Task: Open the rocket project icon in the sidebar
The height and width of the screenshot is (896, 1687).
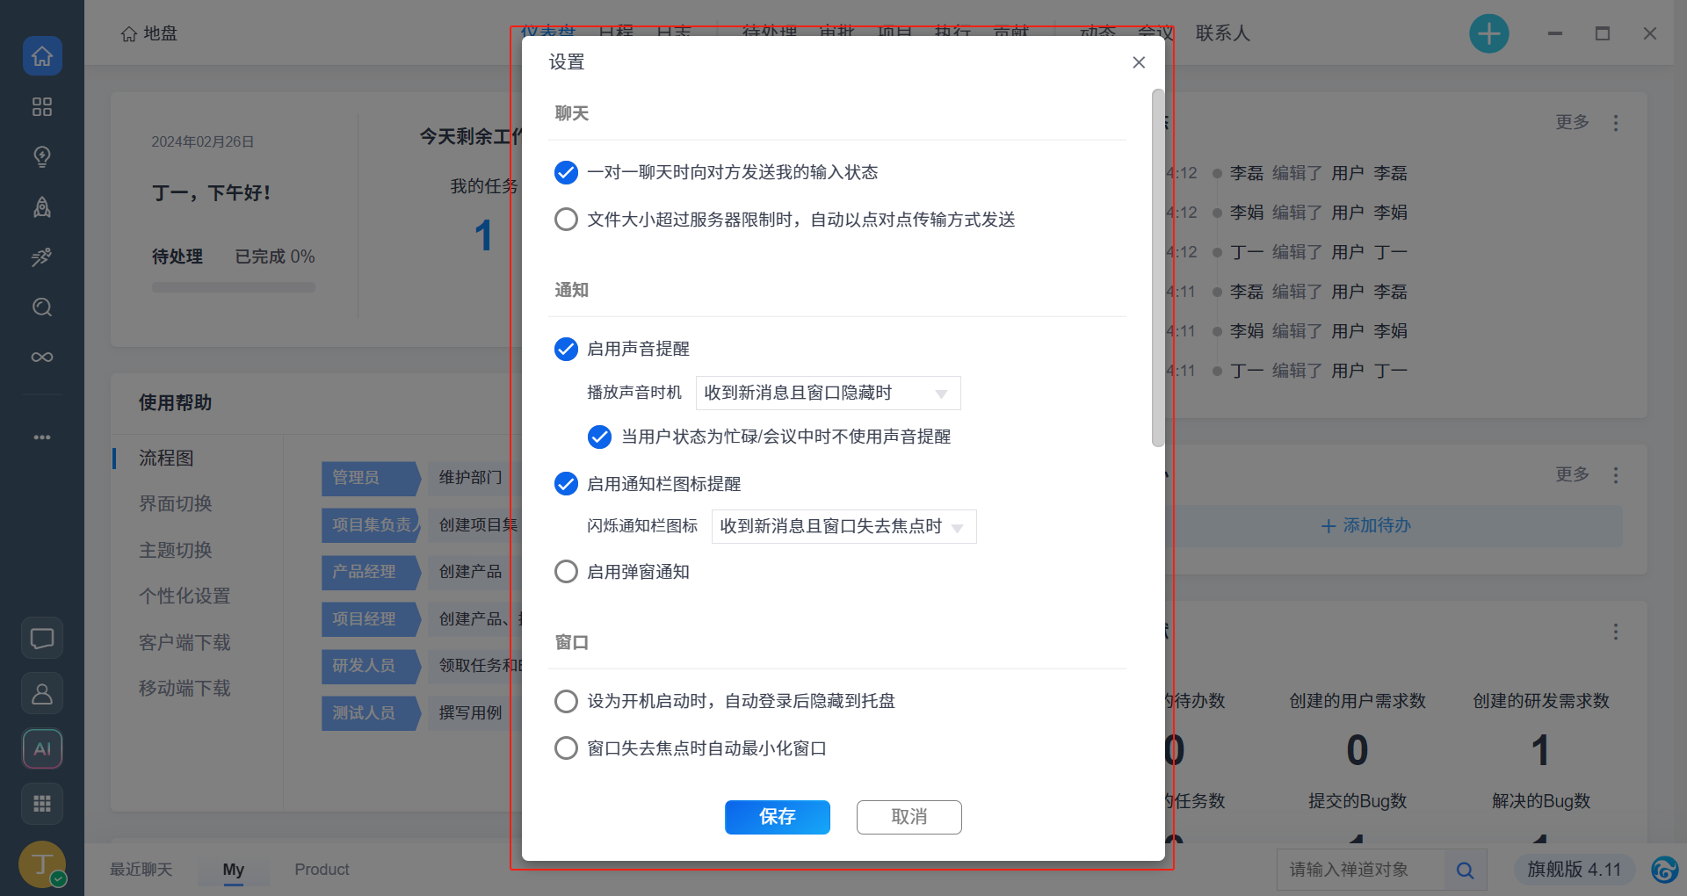Action: 42,206
